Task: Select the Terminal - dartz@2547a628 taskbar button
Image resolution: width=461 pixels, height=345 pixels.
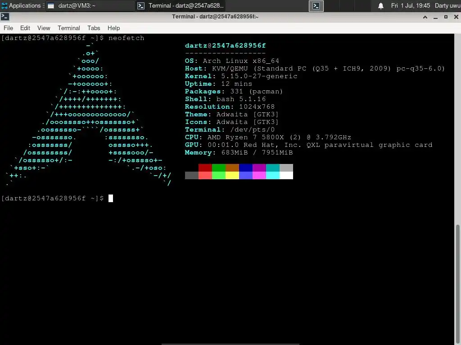Action: (181, 5)
